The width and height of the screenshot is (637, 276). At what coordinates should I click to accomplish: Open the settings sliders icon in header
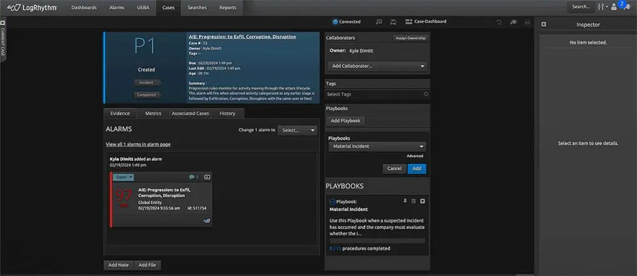pos(602,7)
